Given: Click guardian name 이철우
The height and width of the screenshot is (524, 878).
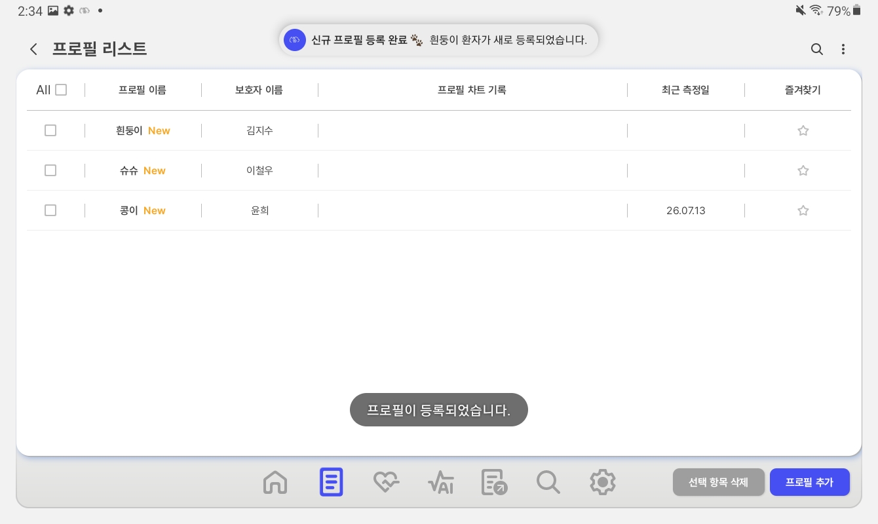Looking at the screenshot, I should click(x=259, y=170).
